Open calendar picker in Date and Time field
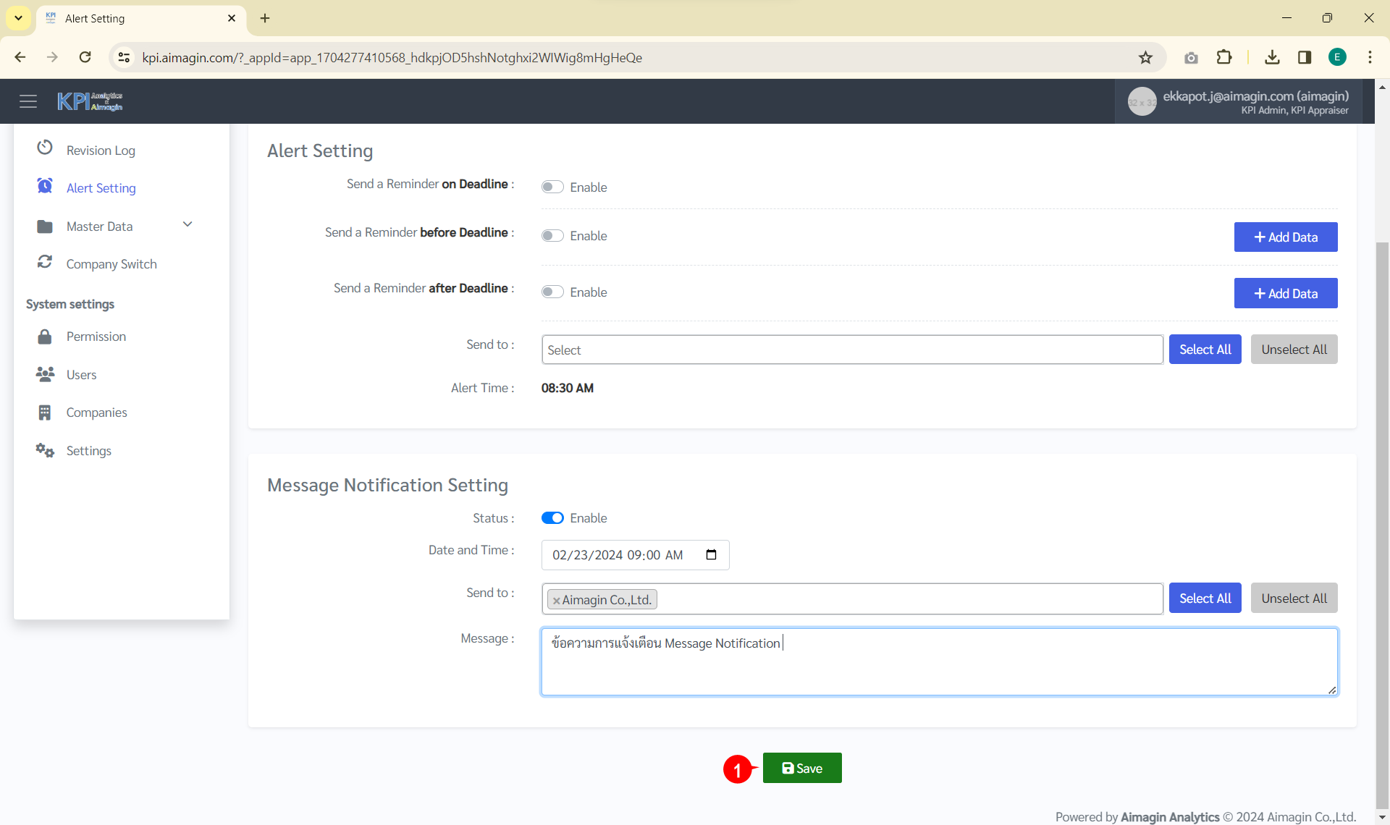 [711, 554]
